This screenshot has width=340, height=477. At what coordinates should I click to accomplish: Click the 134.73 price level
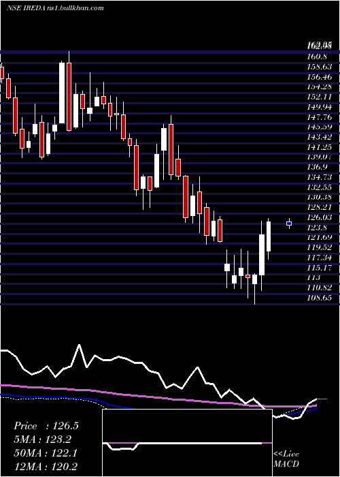(x=319, y=177)
